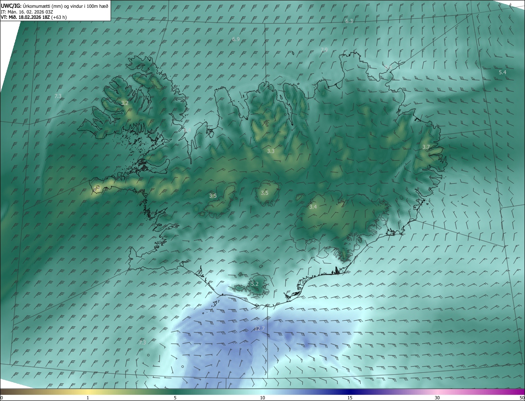Image resolution: width=525 pixels, height=401 pixels.
Task: Click the colour scale tick label '5'
Action: click(175, 398)
